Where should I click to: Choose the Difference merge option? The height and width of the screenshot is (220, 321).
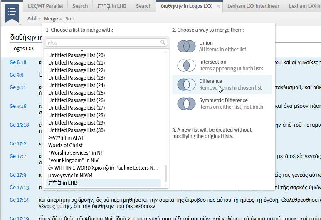(x=222, y=85)
